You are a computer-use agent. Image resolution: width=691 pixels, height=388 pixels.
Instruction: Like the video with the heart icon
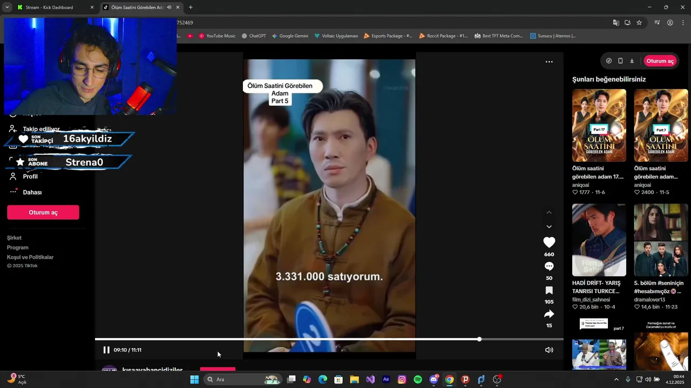pos(549,242)
